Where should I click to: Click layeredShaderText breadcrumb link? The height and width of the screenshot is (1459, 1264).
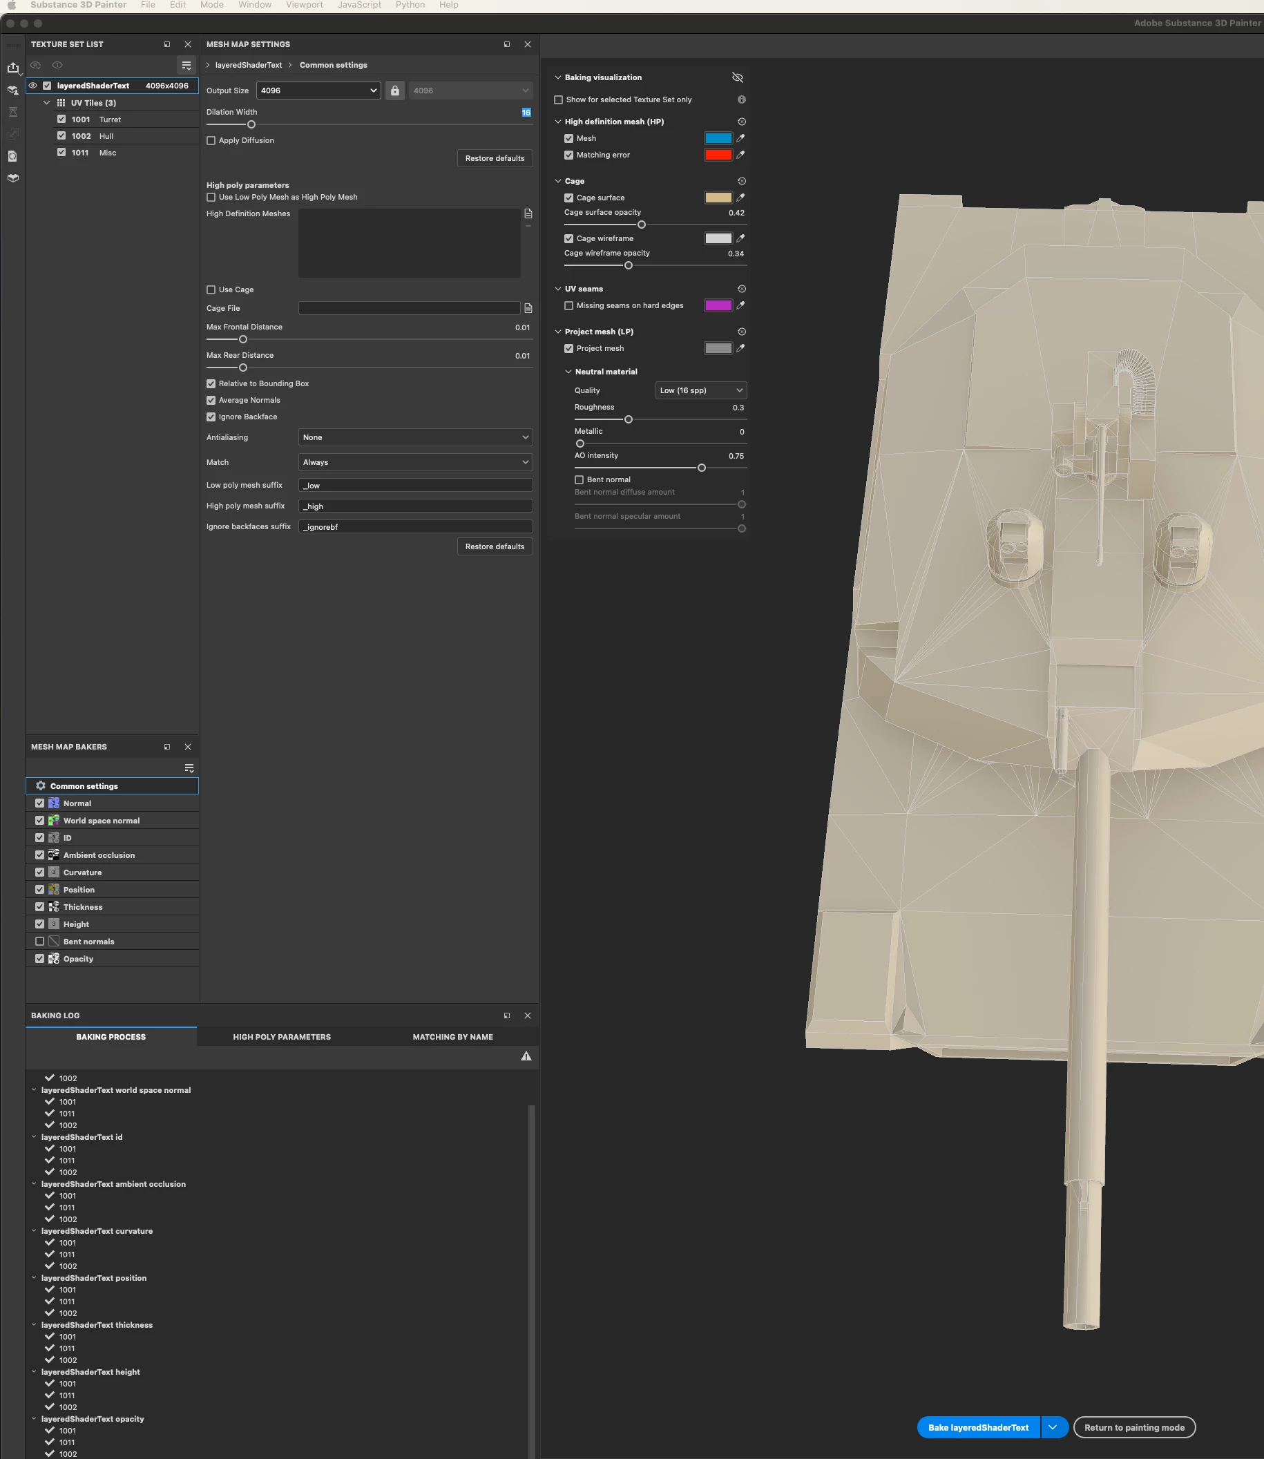pos(248,65)
